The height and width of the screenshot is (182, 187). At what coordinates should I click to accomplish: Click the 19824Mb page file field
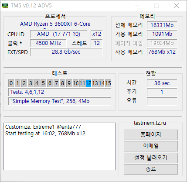click(162, 43)
